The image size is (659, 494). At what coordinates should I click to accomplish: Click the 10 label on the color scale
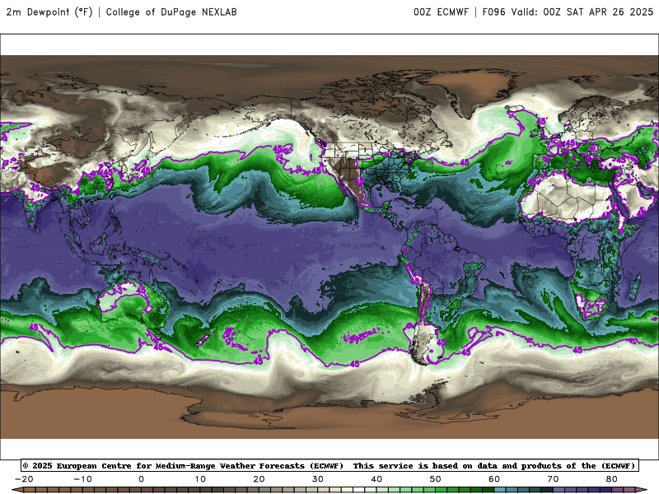200,479
